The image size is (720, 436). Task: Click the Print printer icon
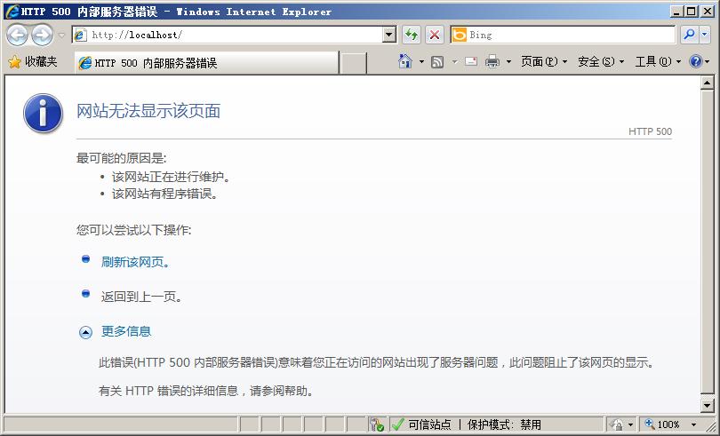pyautogui.click(x=492, y=61)
